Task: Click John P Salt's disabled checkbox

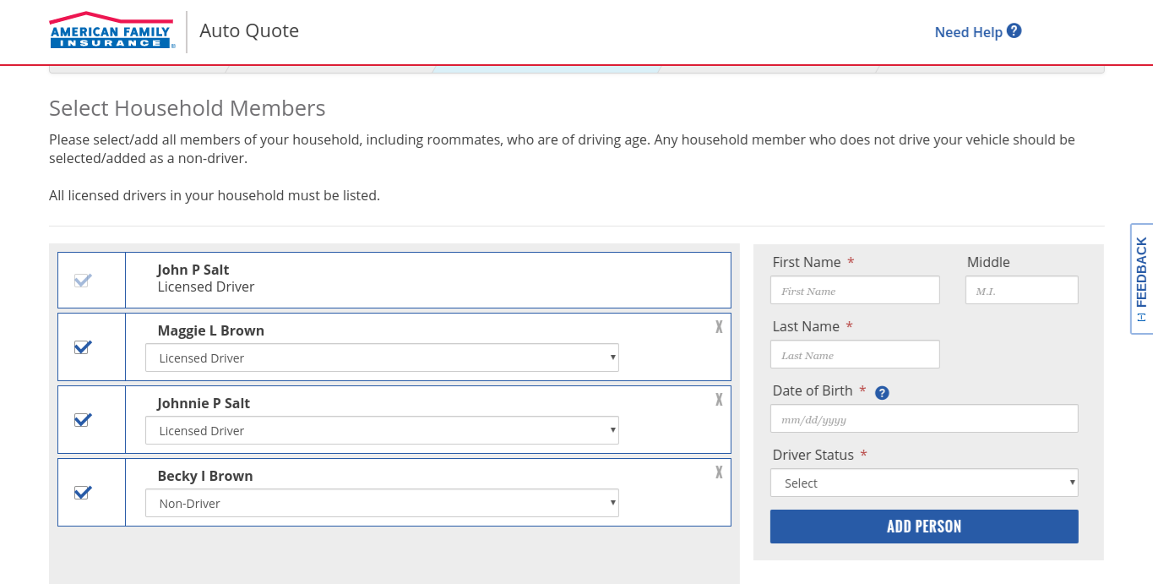Action: click(x=83, y=281)
